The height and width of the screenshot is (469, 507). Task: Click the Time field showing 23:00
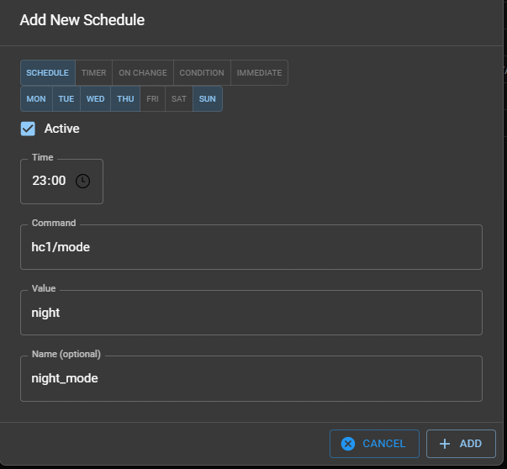50,181
